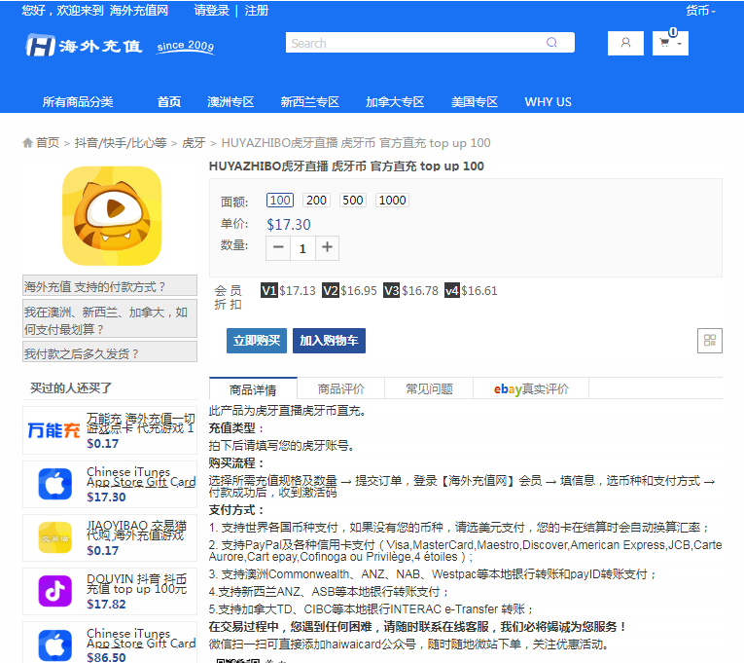
Task: Expand 所有商品分类 category menu
Action: (x=78, y=102)
